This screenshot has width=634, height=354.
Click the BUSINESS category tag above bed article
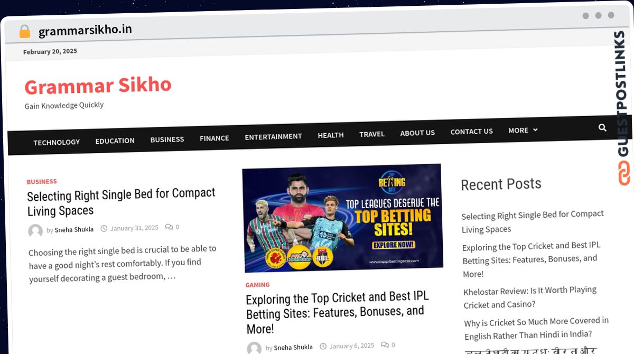[x=42, y=181]
